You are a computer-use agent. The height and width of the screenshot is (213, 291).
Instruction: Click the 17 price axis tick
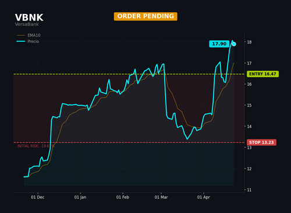point(249,63)
